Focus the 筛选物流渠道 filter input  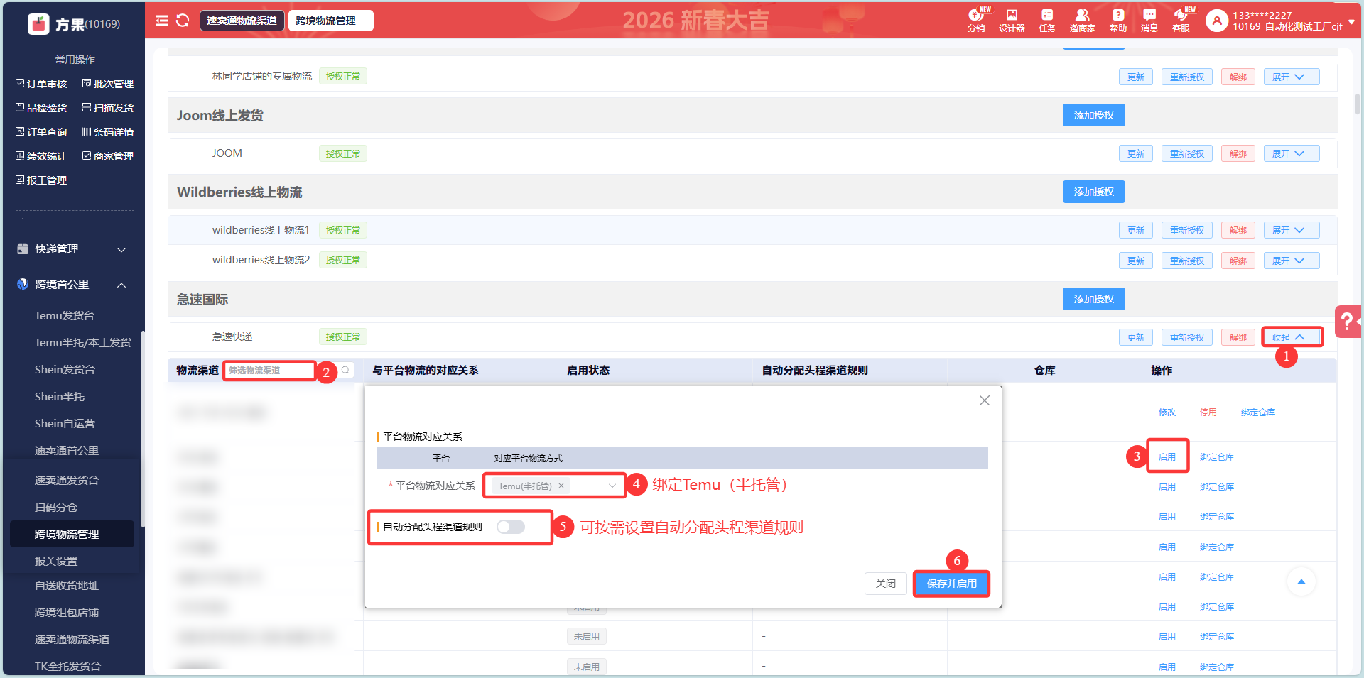(269, 370)
